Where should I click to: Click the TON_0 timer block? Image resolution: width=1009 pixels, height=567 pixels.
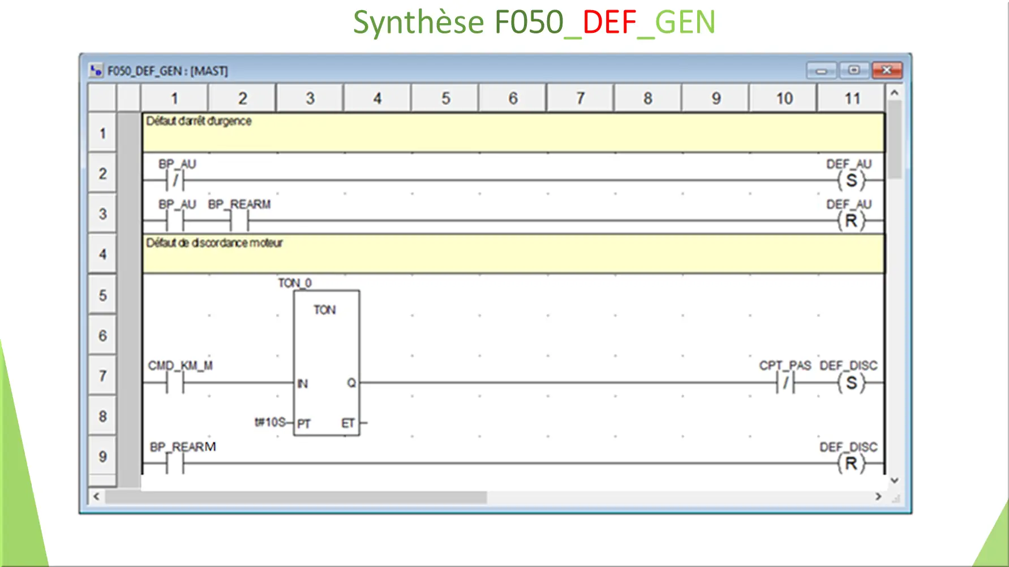click(x=326, y=363)
